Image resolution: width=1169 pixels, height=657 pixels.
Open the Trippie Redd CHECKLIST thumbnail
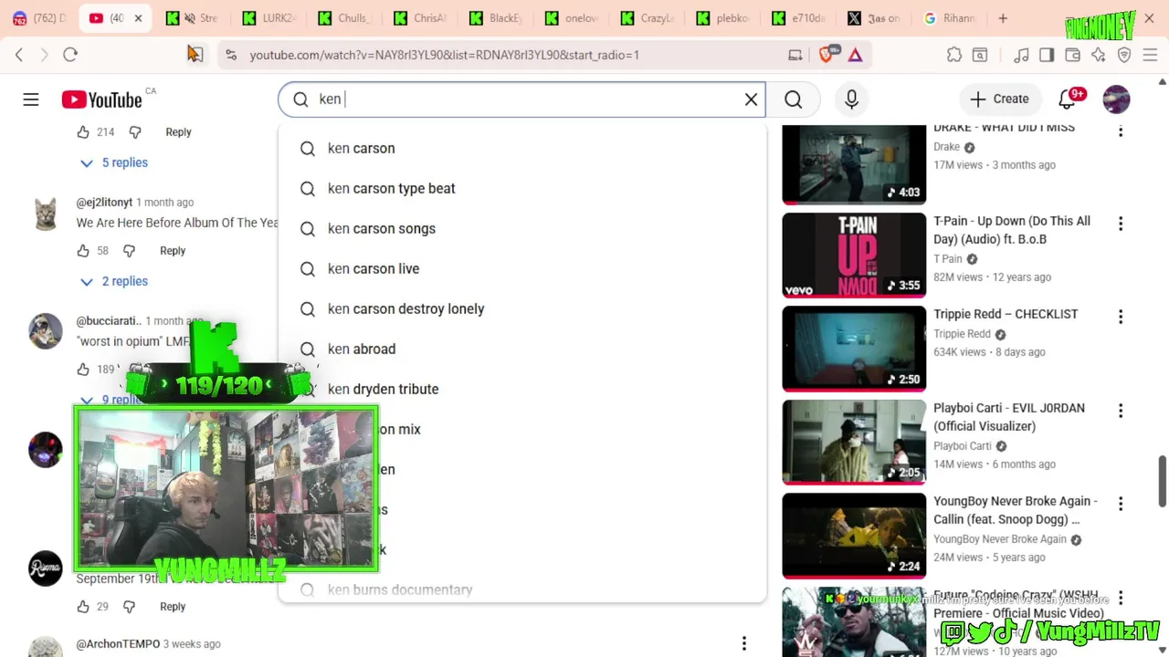854,349
